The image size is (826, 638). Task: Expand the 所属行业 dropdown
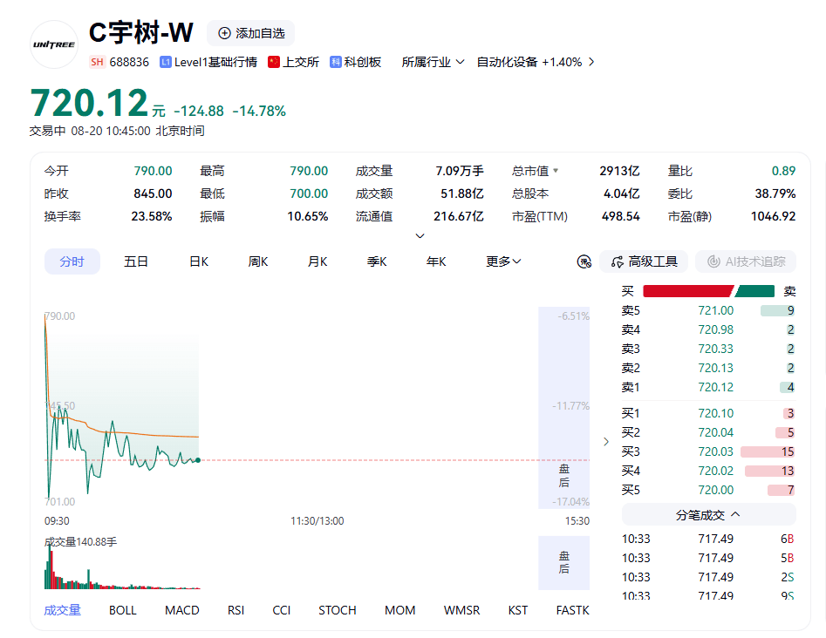433,62
